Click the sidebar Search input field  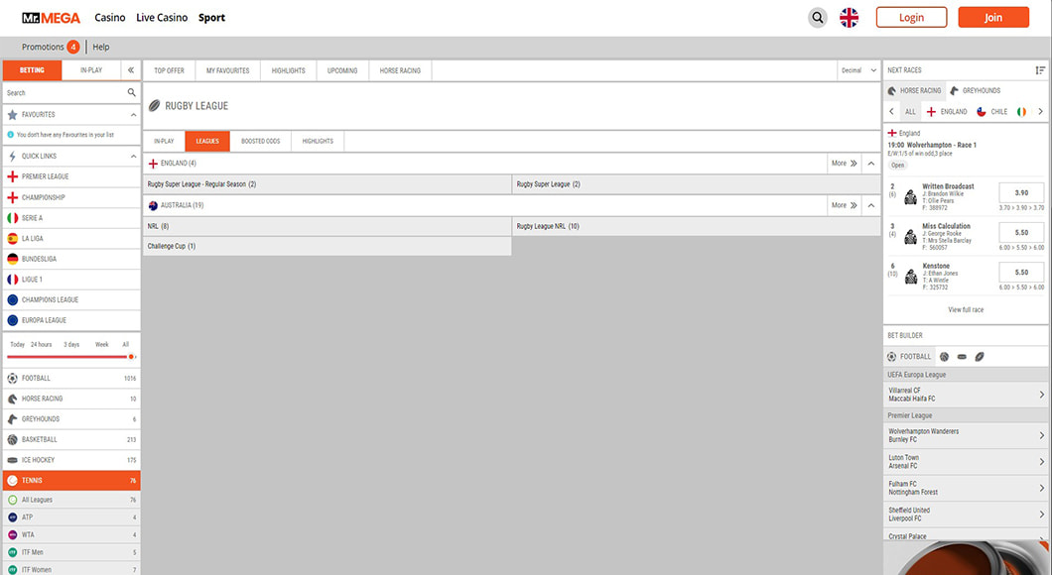(x=65, y=92)
